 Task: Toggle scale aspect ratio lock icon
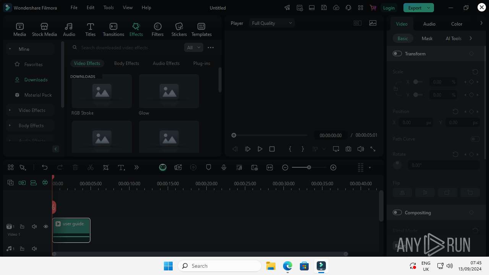396,89
